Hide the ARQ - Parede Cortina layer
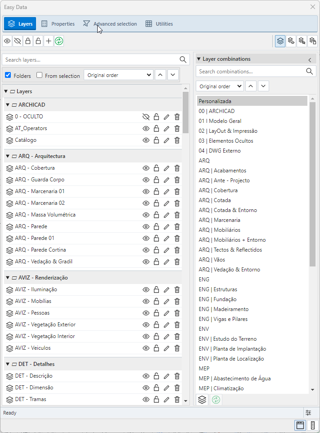Screen dimensions: 320x433 [146, 250]
